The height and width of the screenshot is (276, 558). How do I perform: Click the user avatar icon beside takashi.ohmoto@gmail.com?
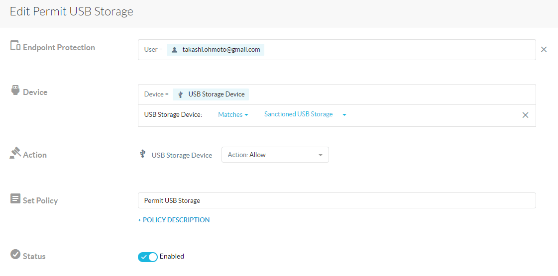174,50
